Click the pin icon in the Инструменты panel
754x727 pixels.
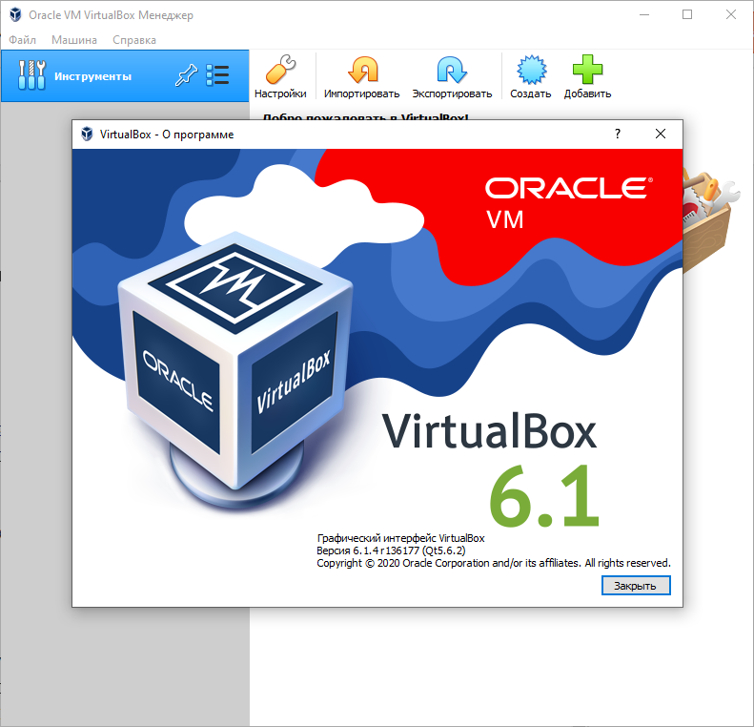pyautogui.click(x=186, y=75)
